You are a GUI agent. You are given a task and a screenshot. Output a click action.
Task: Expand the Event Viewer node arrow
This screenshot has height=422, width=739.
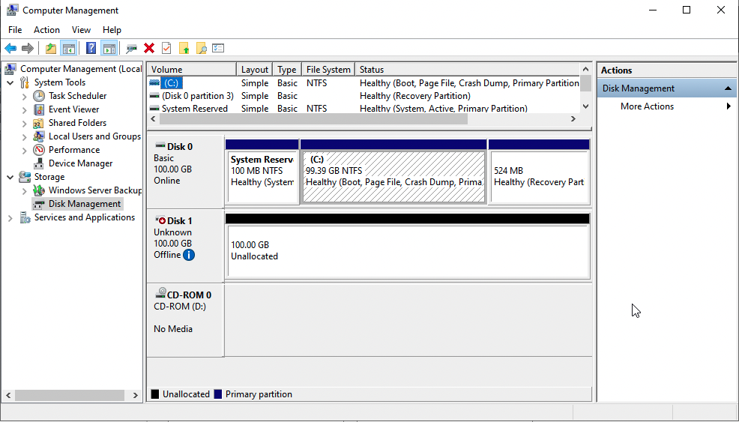(25, 110)
